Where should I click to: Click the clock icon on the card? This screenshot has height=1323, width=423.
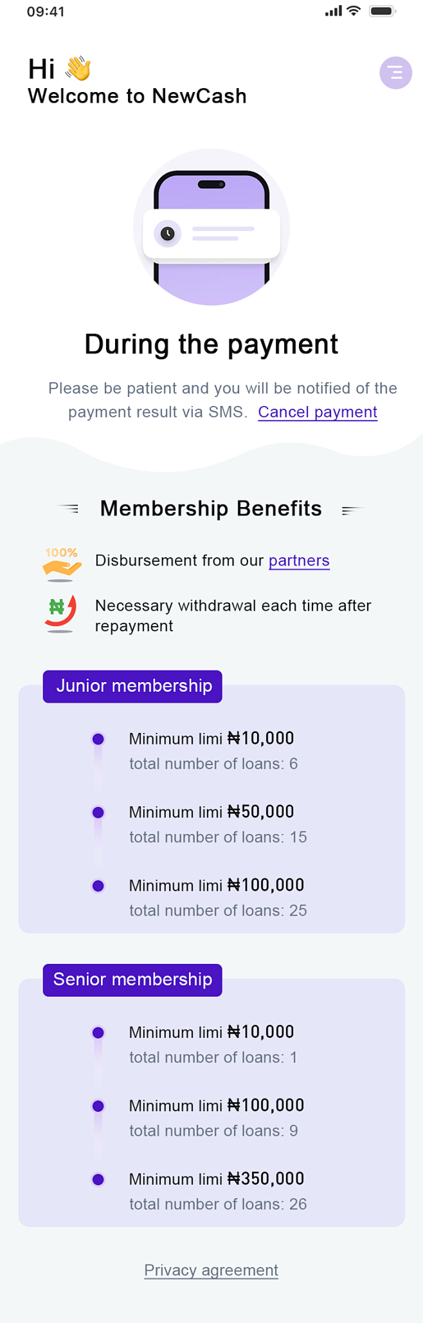168,234
